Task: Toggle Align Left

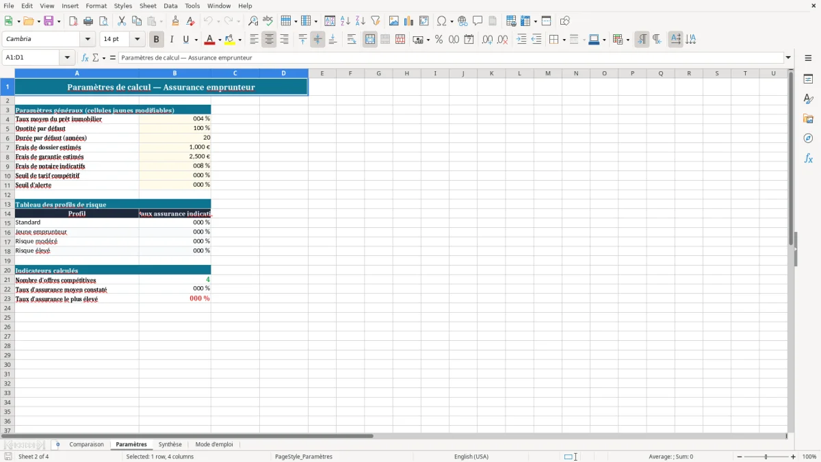Action: 255,40
